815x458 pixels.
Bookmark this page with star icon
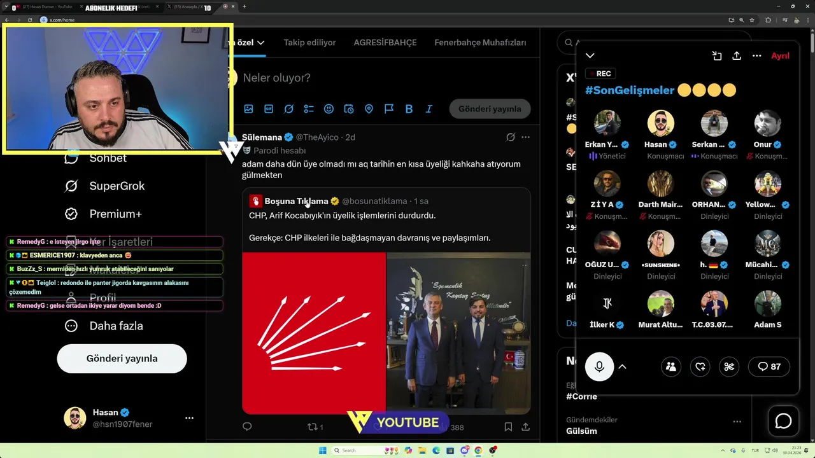pos(751,20)
